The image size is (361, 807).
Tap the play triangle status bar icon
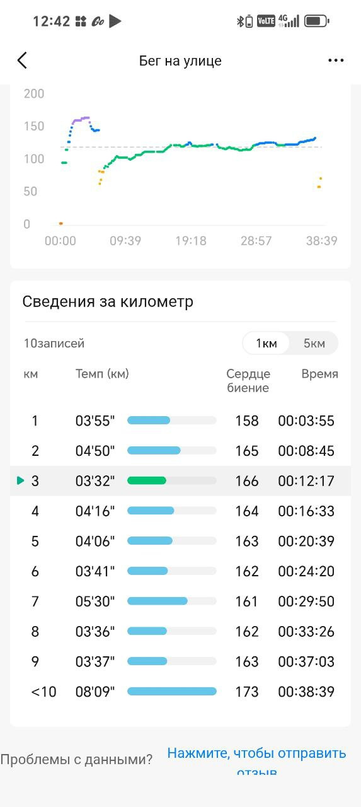pos(115,21)
